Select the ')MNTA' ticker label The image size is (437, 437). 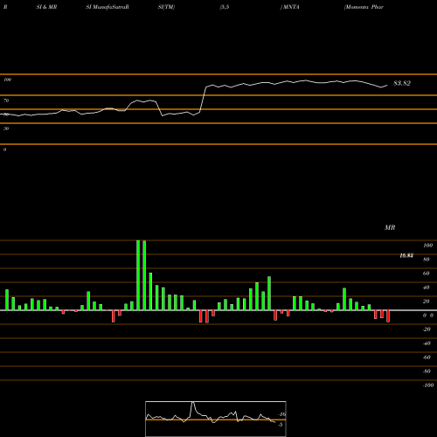click(289, 7)
